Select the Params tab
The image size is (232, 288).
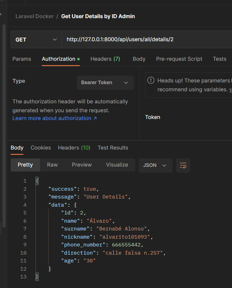22,59
